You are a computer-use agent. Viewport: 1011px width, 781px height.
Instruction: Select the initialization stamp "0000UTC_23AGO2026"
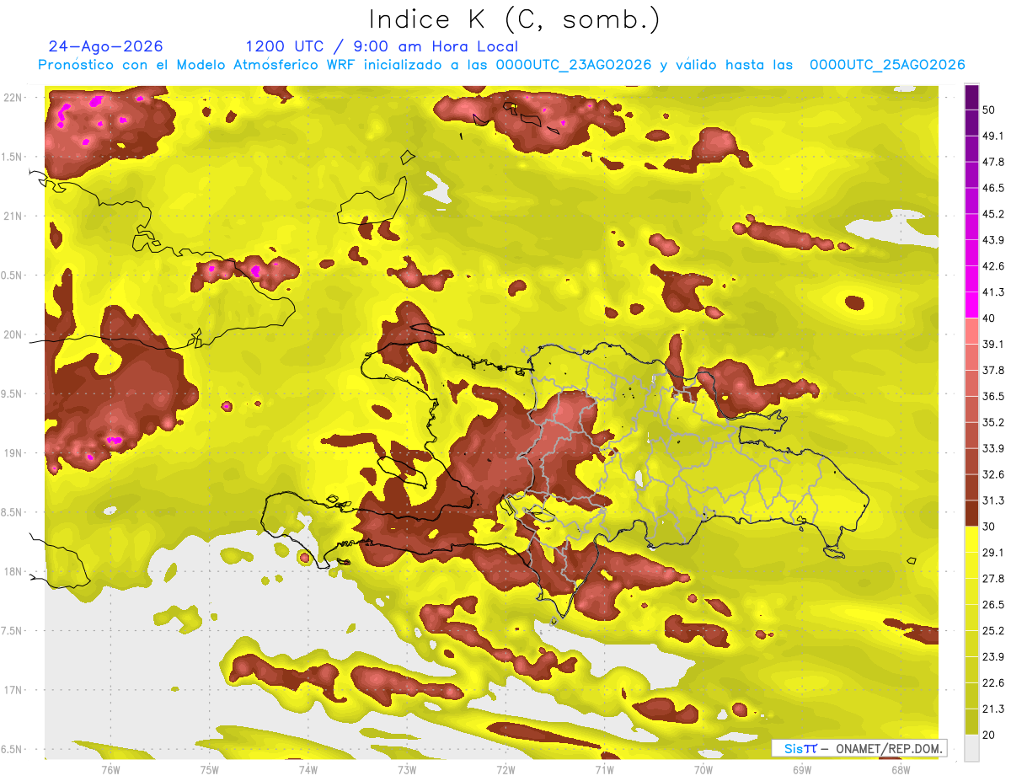pos(574,65)
